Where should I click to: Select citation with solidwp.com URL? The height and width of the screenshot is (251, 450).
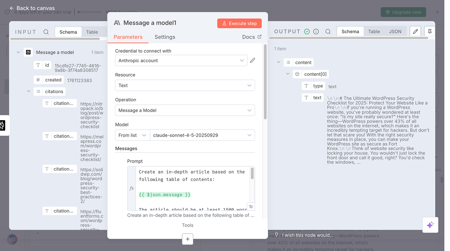(60, 169)
